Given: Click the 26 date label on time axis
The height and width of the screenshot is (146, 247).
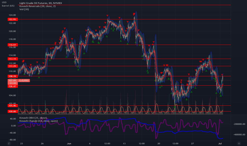Looking at the screenshot, I should (42, 143).
